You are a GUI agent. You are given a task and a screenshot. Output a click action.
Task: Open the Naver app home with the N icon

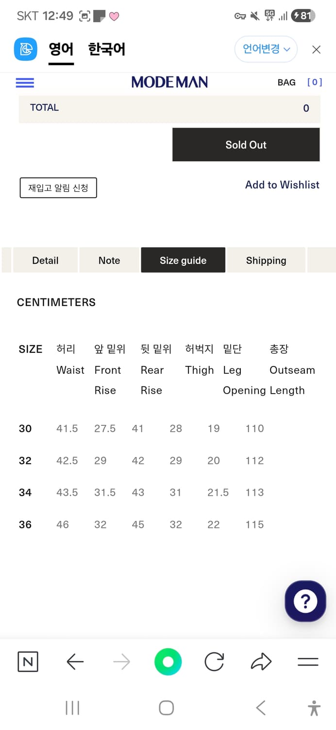coord(28,661)
